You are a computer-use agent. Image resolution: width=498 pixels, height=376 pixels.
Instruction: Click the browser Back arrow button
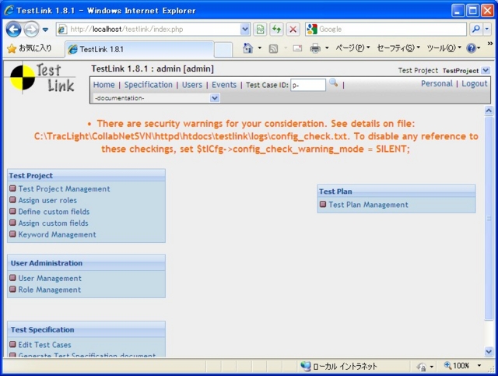click(13, 30)
